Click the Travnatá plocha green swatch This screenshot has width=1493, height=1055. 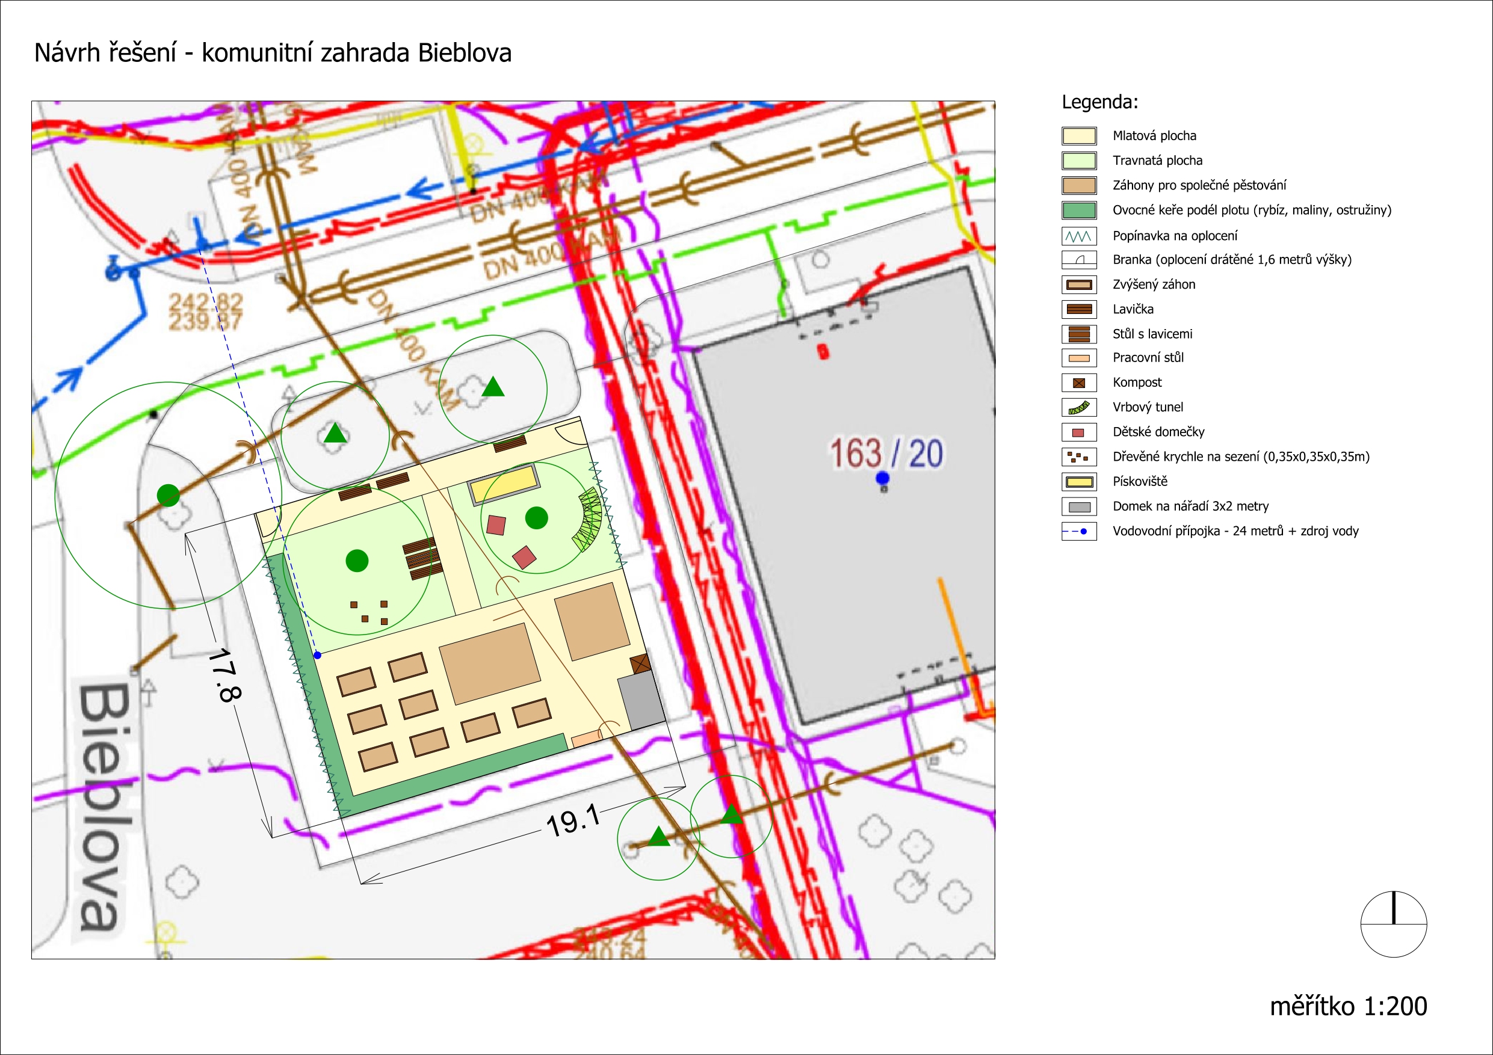coord(1079,161)
